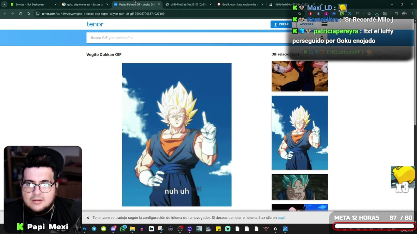Reload the page with the refresh icon

coord(20,14)
